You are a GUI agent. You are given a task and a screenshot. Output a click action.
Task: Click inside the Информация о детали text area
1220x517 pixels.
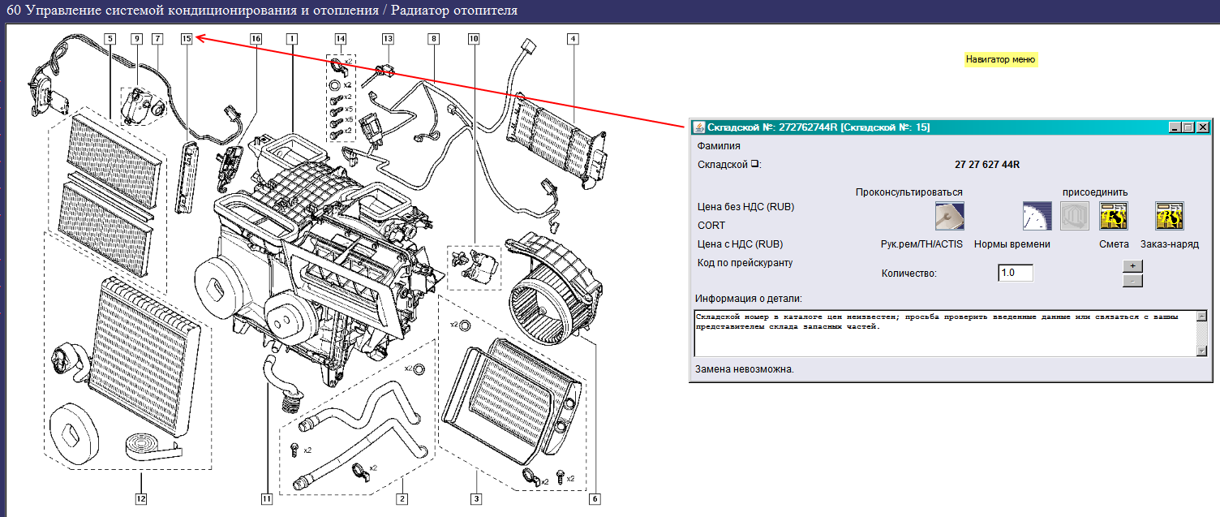[x=945, y=333]
